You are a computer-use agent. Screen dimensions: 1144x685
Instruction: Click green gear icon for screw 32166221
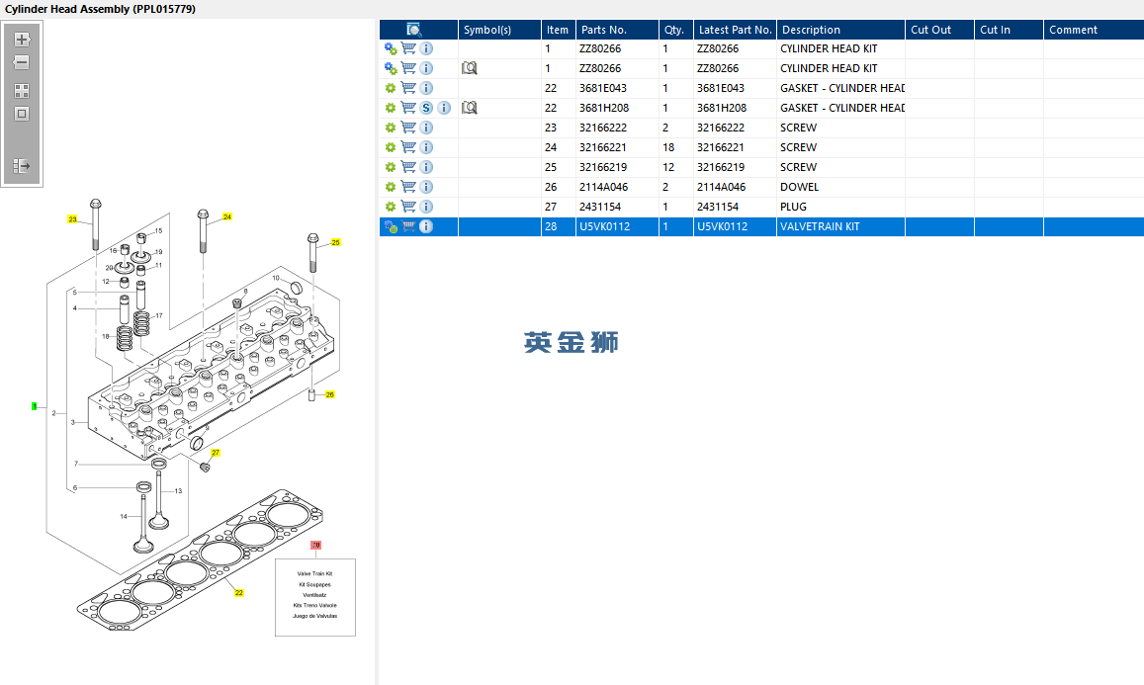[x=391, y=147]
